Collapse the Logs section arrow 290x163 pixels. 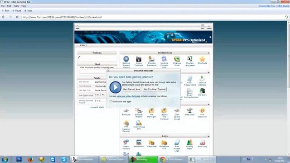[208, 136]
